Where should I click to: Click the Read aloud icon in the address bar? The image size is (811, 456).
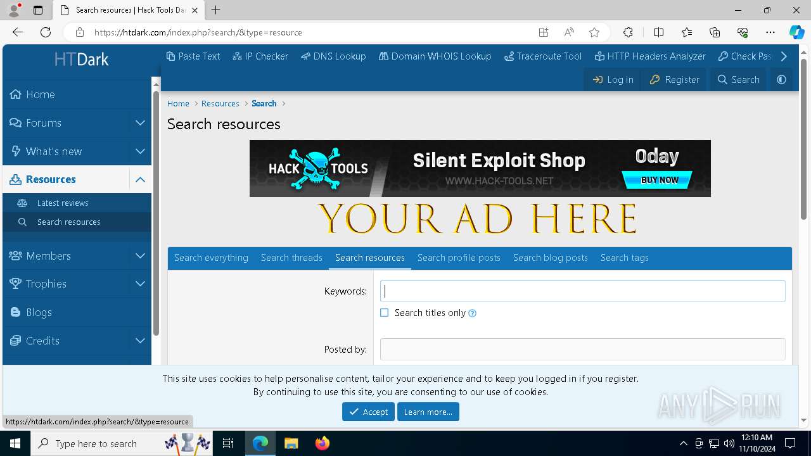coord(569,32)
